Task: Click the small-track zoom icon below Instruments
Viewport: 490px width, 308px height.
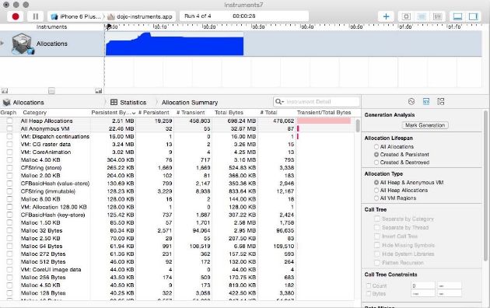Action: point(5,91)
